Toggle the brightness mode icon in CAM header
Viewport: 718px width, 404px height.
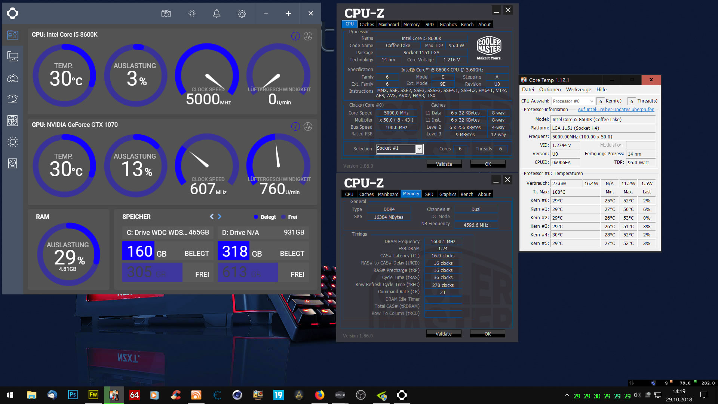pos(192,13)
